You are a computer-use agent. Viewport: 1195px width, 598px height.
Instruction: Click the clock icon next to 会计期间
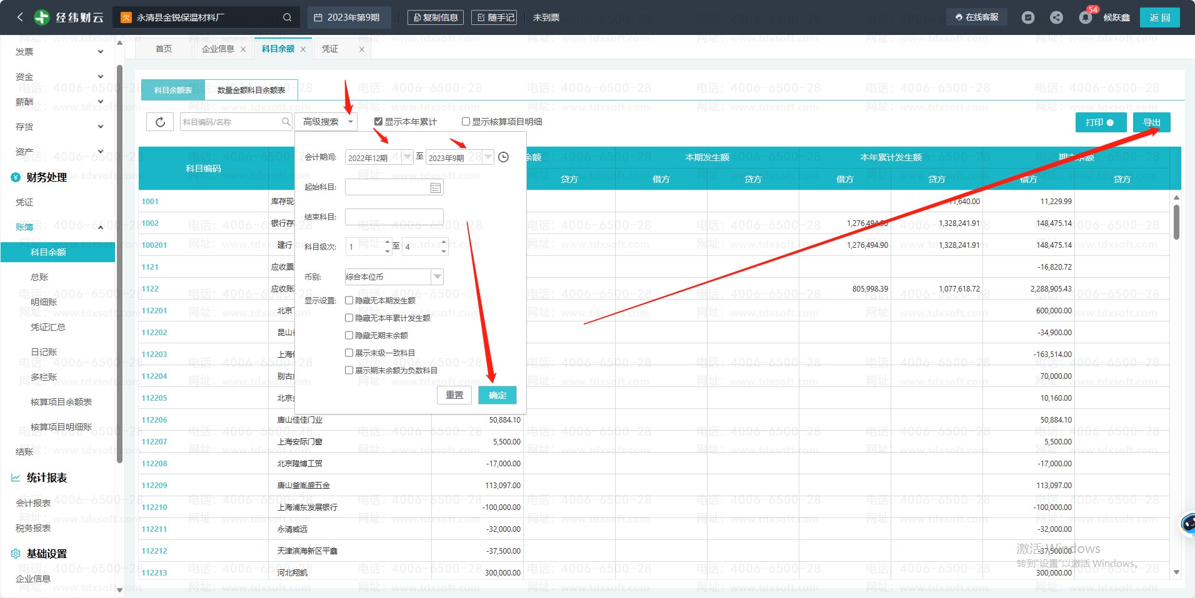(503, 157)
